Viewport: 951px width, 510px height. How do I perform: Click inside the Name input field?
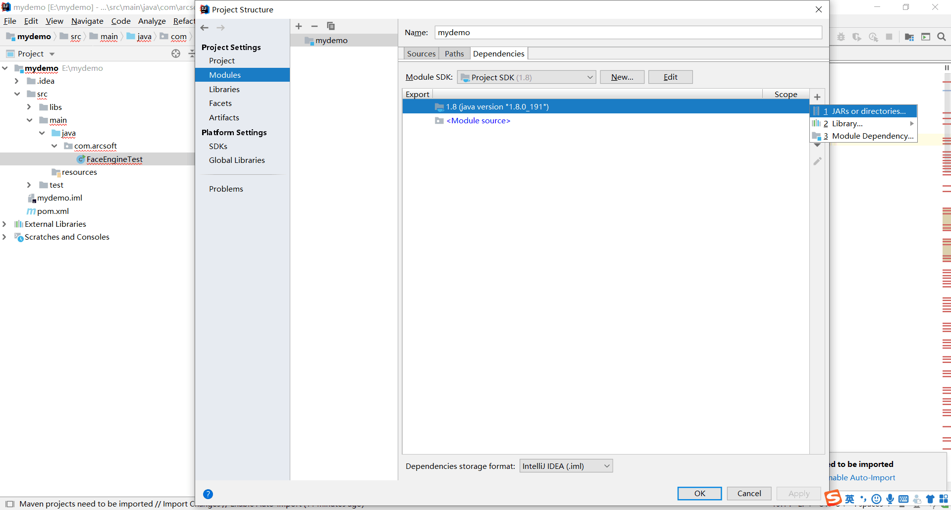(x=627, y=32)
